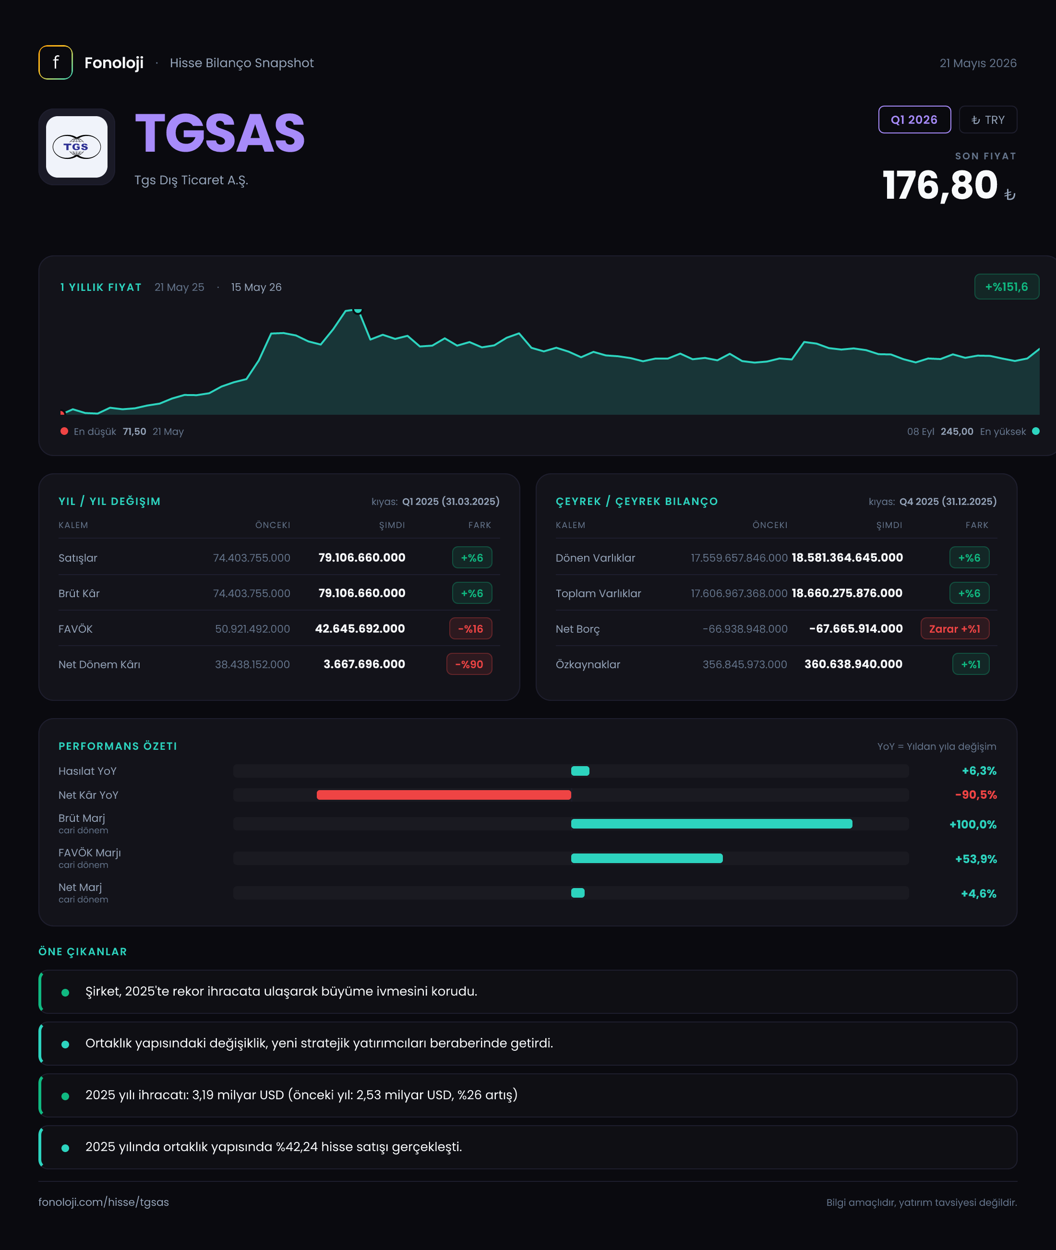Click the 'Q1 2025 (31.03.2025)' comparison label
1056x1250 pixels.
451,501
